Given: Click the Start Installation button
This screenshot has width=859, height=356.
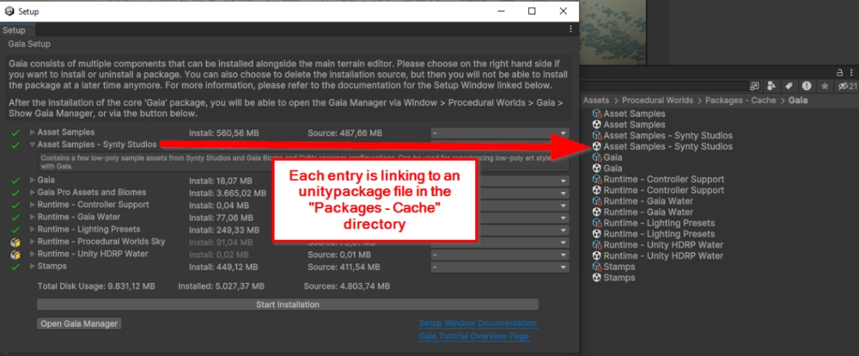Looking at the screenshot, I should [288, 304].
